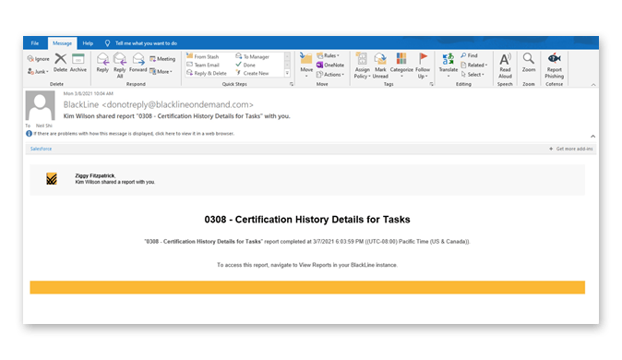Image resolution: width=622 pixels, height=360 pixels.
Task: Click the sender avatar picture
Action: (x=40, y=105)
